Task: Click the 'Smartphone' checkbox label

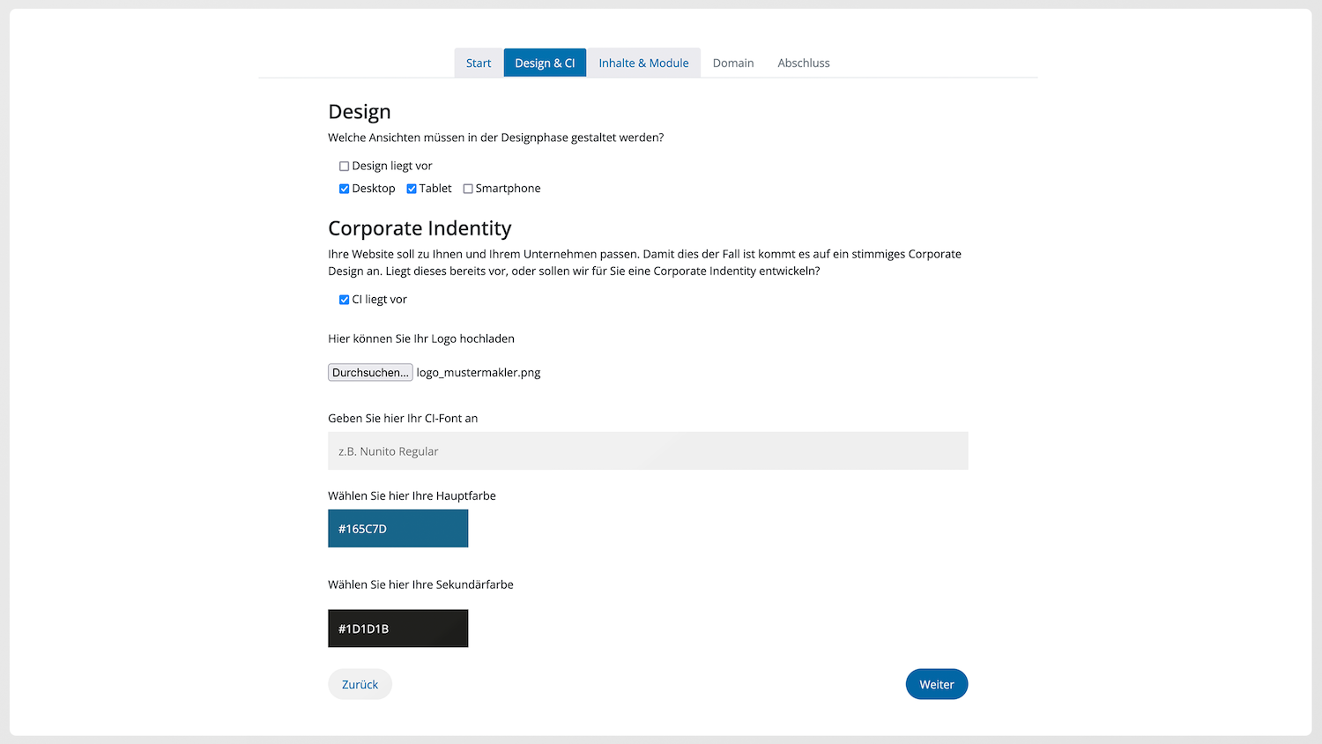Action: pos(508,189)
